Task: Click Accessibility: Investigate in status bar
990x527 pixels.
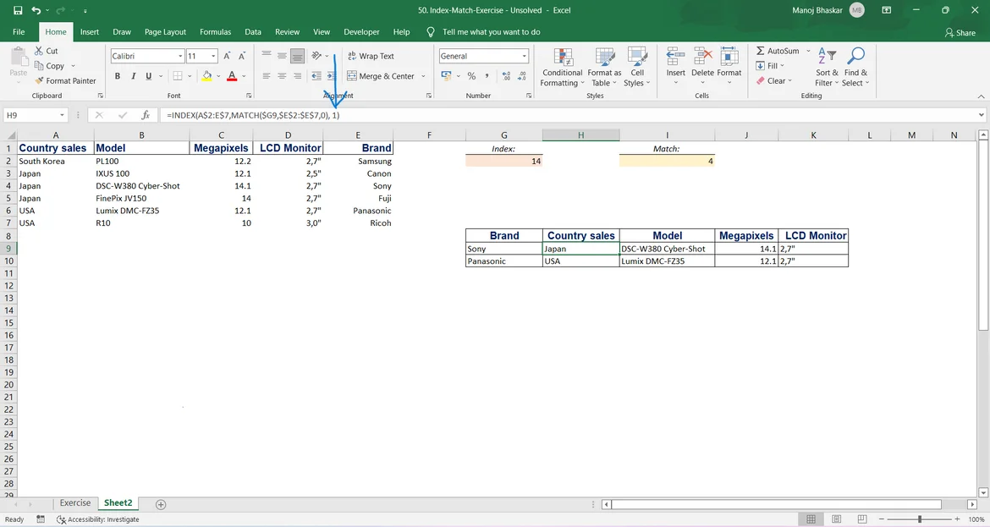Action: click(98, 519)
